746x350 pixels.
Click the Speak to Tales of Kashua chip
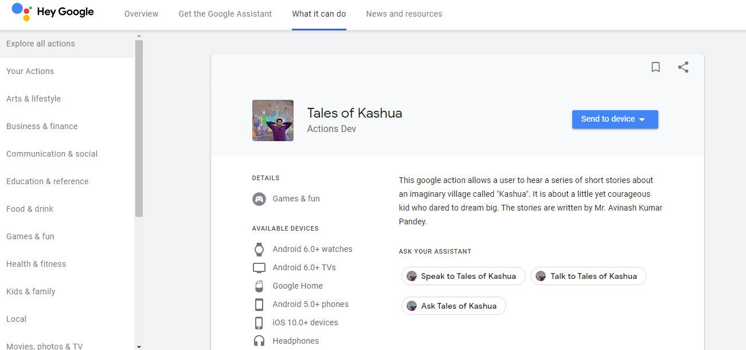point(463,276)
